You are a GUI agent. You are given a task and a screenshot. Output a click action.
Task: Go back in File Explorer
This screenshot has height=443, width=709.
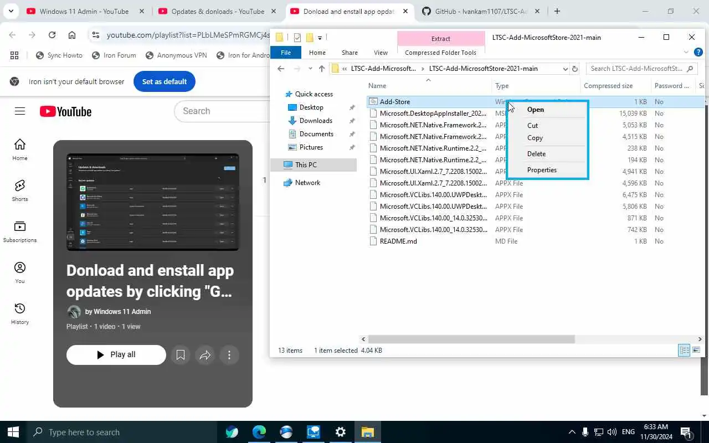[281, 69]
